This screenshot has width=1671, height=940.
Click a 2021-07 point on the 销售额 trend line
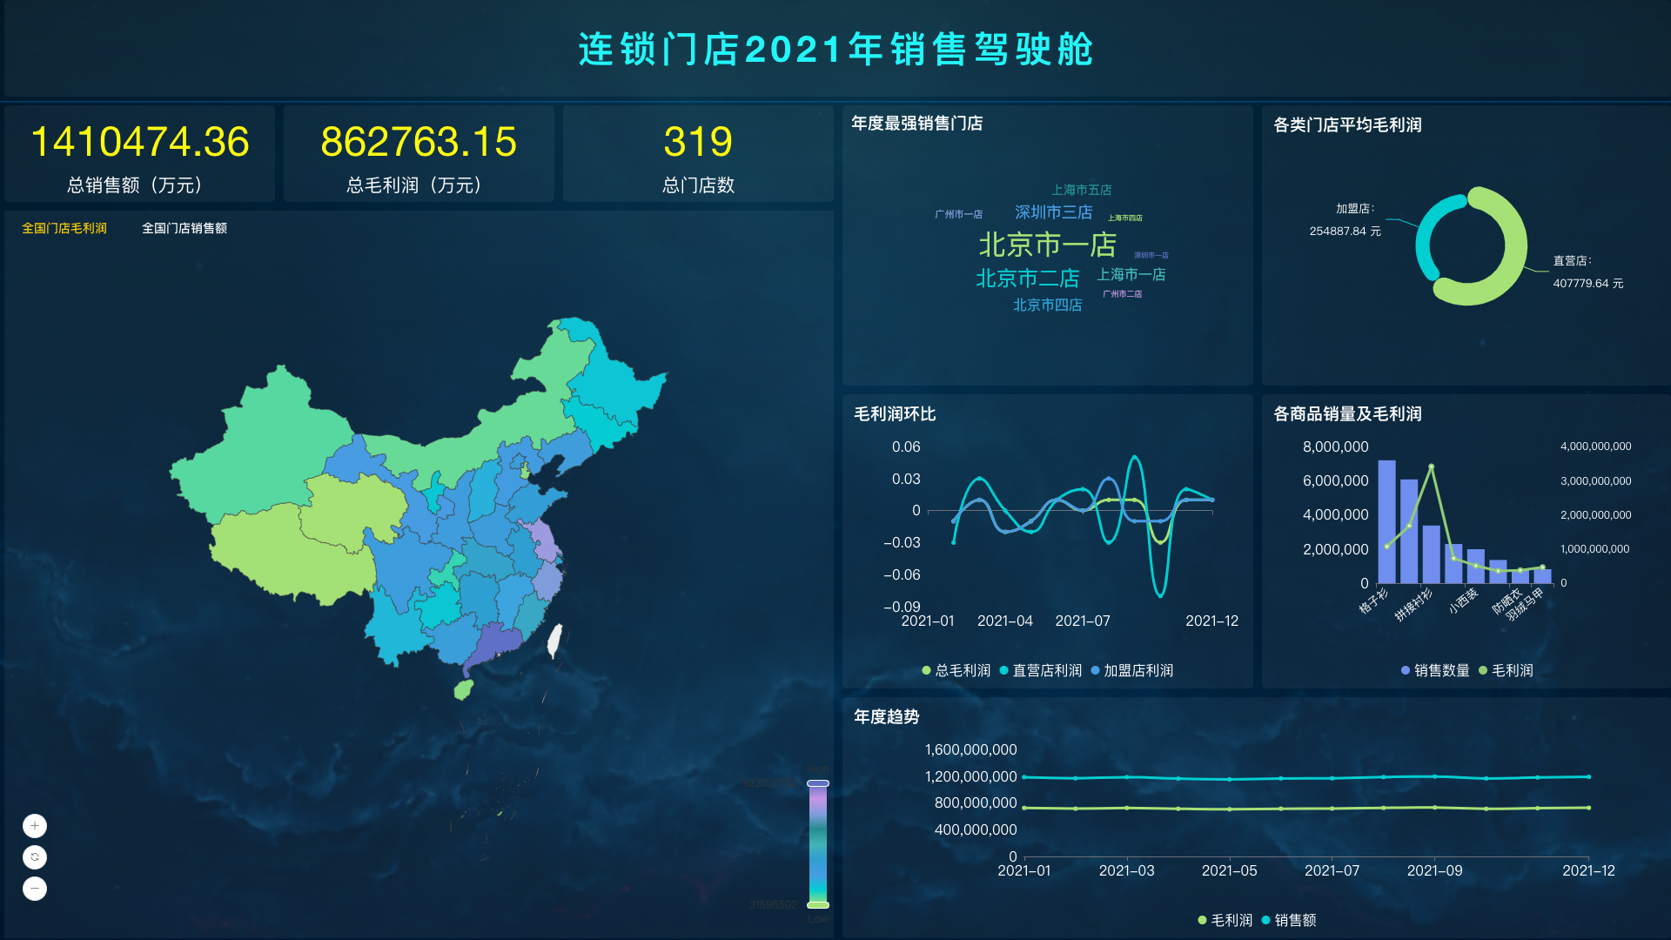[x=1332, y=777]
